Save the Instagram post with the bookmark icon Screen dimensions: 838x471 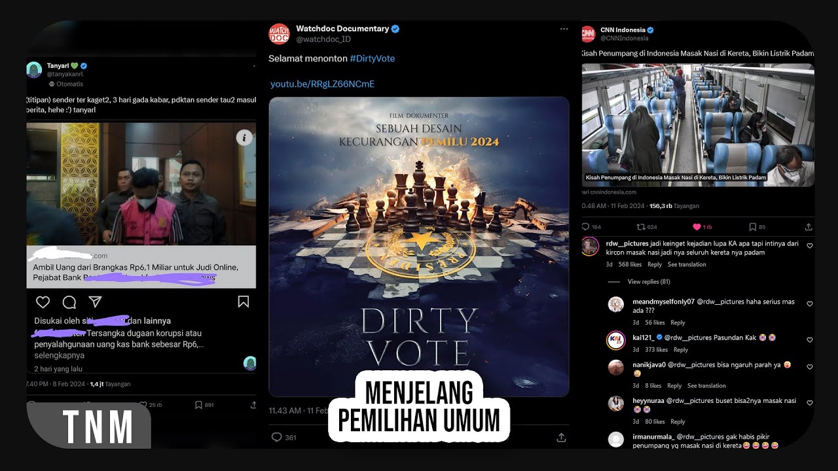[243, 302]
